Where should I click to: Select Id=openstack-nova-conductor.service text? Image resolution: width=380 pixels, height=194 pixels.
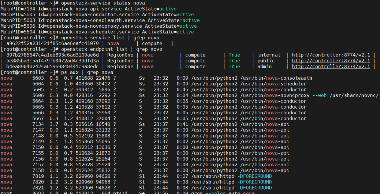(x=89, y=15)
